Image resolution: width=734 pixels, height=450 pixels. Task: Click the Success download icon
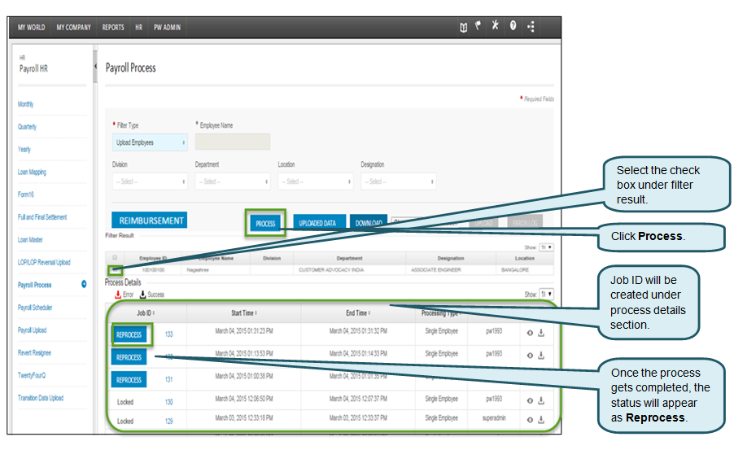coord(144,295)
